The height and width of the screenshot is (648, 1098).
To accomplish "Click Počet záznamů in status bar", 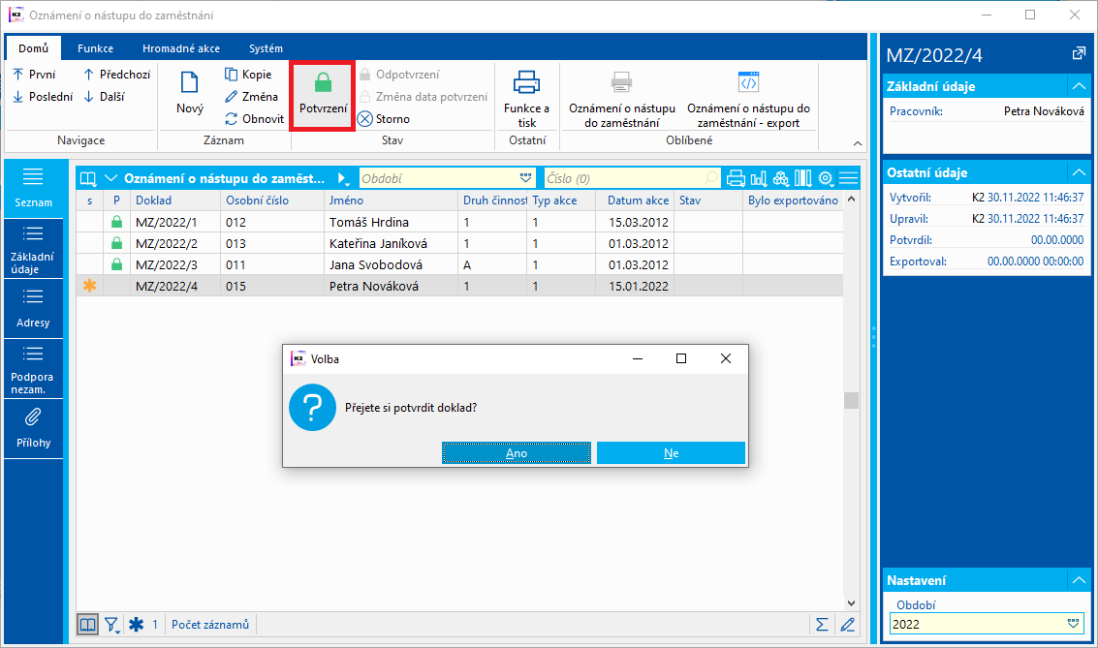I will click(210, 624).
